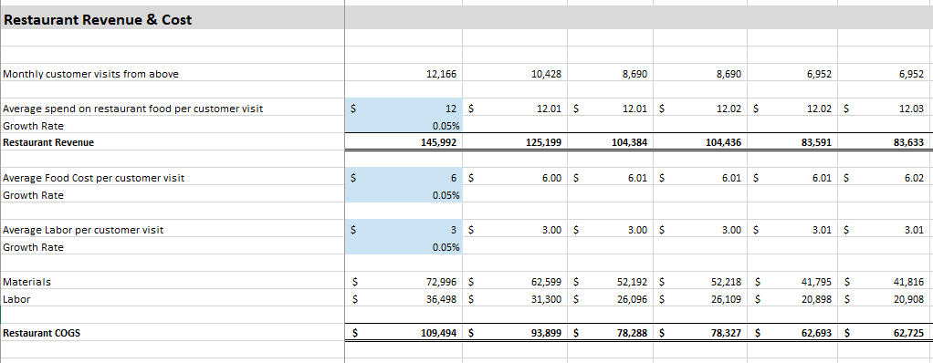933x363 pixels.
Task: Select the Materials cell showing 52,192
Action: (x=610, y=282)
